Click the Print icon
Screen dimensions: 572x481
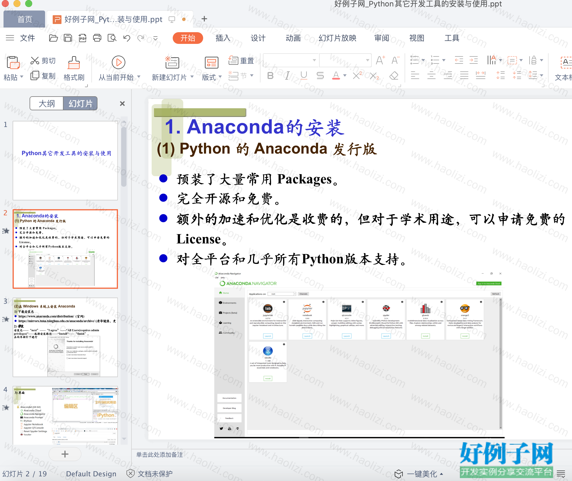(x=97, y=38)
